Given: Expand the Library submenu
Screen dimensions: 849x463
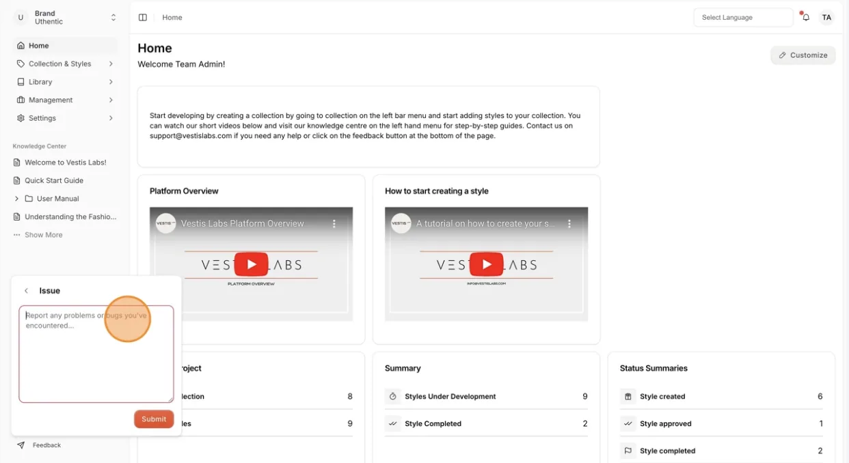Looking at the screenshot, I should click(x=111, y=82).
